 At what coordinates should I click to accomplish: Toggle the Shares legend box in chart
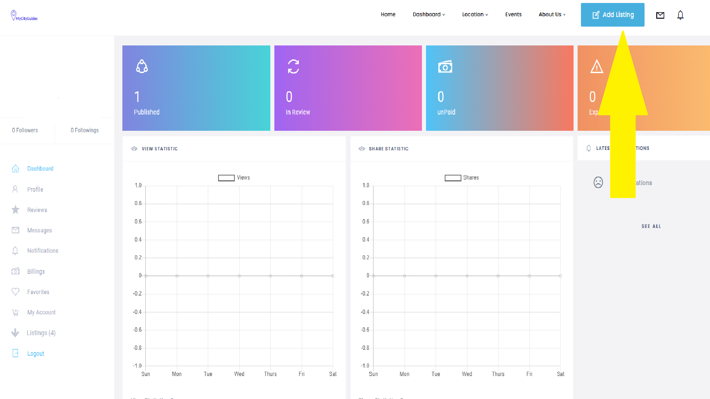453,178
